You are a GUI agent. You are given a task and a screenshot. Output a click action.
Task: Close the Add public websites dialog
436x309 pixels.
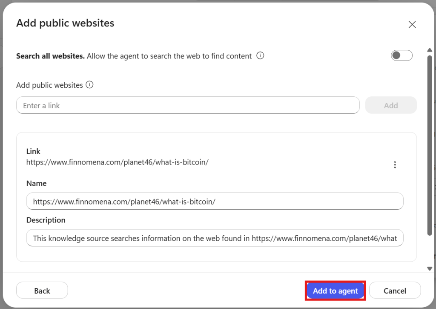click(412, 24)
